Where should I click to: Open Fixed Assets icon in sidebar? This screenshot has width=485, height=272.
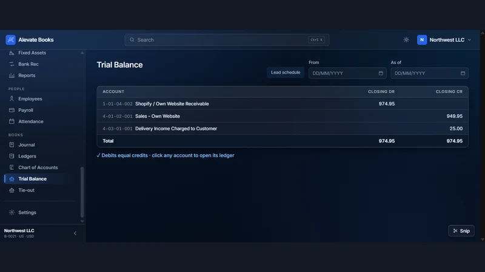[12, 53]
